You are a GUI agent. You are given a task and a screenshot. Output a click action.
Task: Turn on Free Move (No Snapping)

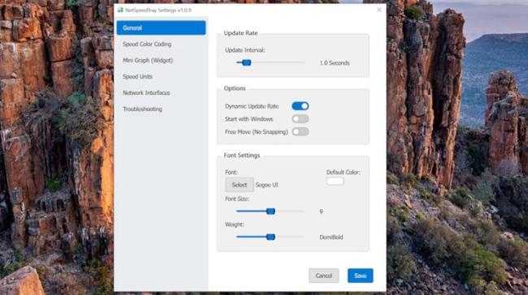point(301,132)
